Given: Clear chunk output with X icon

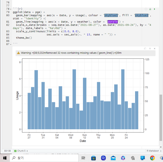Looking at the screenshot, I should tap(155, 48).
